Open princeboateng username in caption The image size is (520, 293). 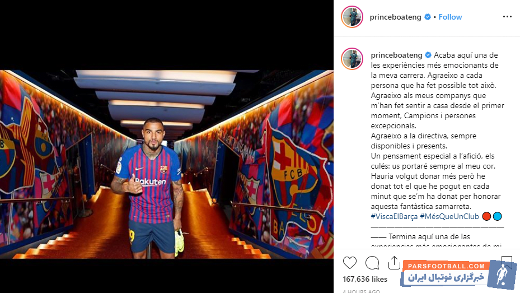tap(397, 55)
